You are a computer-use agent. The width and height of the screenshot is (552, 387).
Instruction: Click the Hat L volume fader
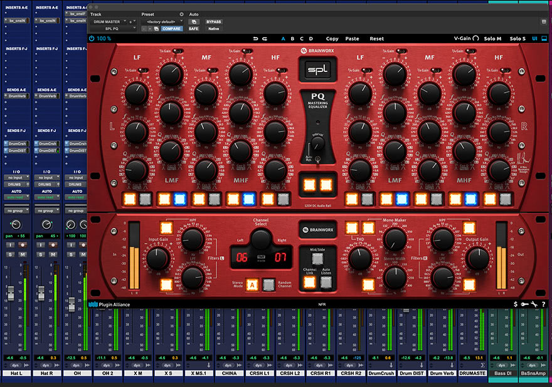[x=11, y=294]
